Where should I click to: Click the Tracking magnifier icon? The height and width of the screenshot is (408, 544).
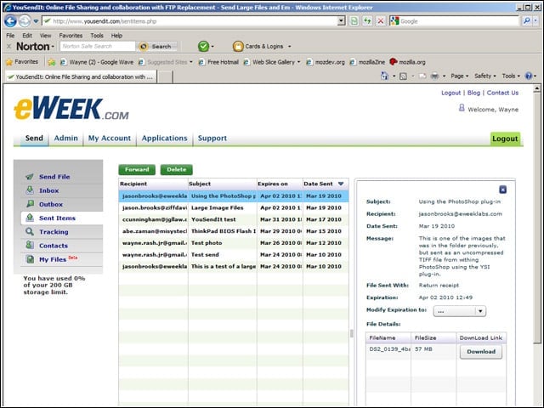tap(30, 231)
